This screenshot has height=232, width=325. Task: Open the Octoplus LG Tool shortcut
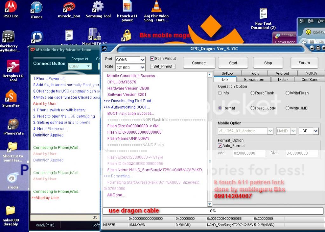13,70
